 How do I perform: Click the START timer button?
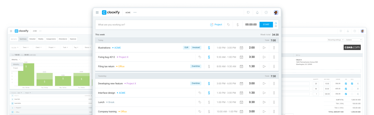click(266, 25)
